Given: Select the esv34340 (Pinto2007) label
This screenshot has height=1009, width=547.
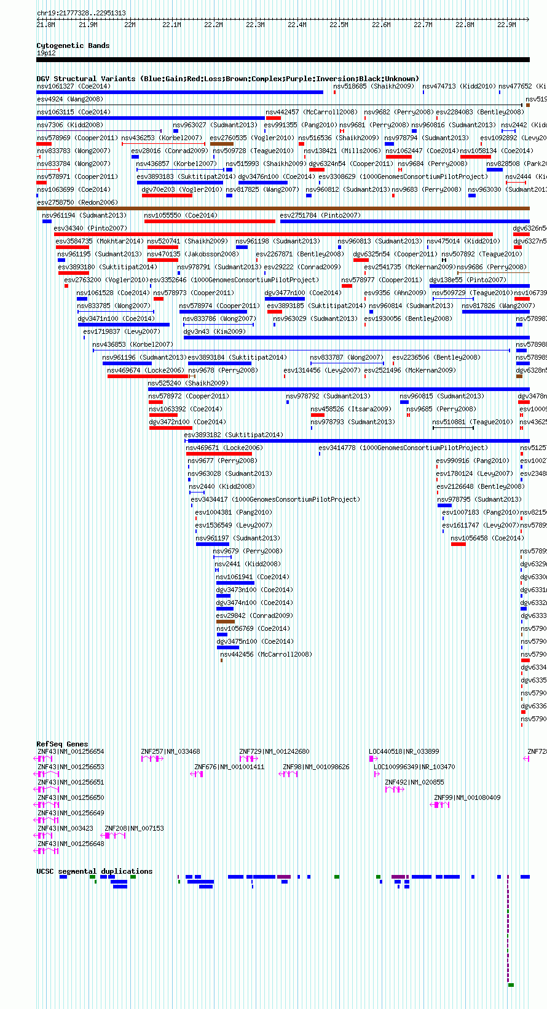Looking at the screenshot, I should [90, 228].
